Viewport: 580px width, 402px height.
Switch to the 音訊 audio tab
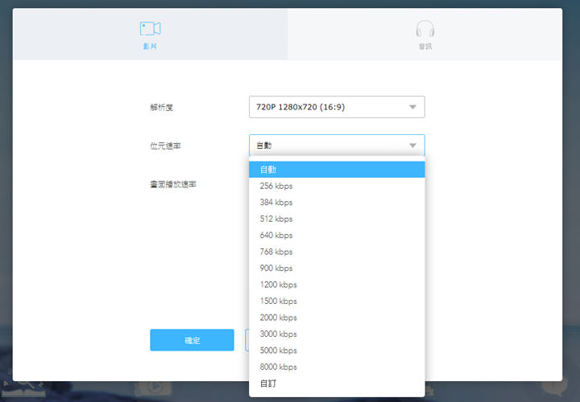[425, 35]
